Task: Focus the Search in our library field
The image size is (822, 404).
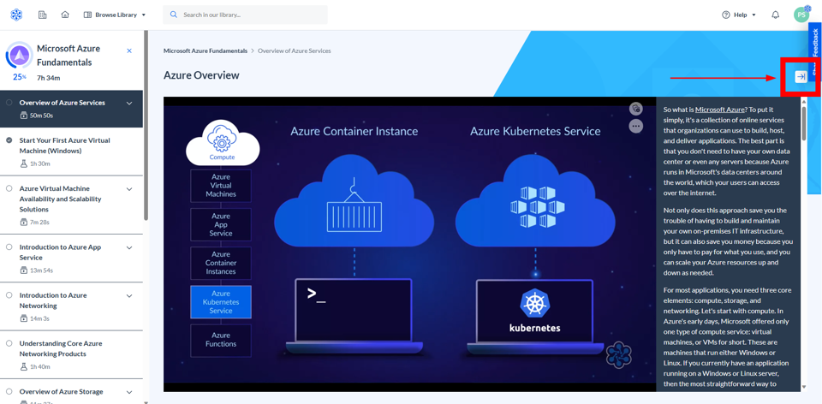Action: pos(246,15)
